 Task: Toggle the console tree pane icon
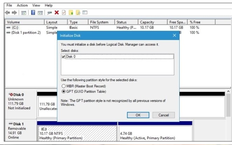pos(24,13)
